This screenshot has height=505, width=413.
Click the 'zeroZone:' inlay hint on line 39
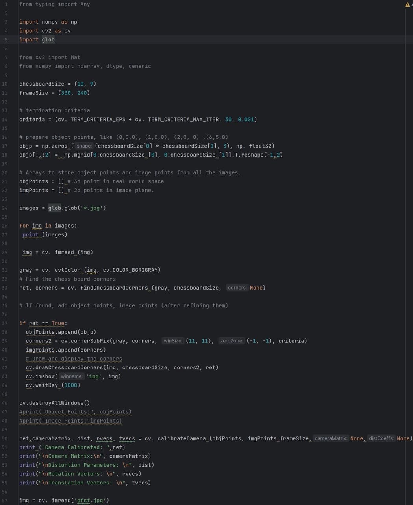pyautogui.click(x=232, y=340)
